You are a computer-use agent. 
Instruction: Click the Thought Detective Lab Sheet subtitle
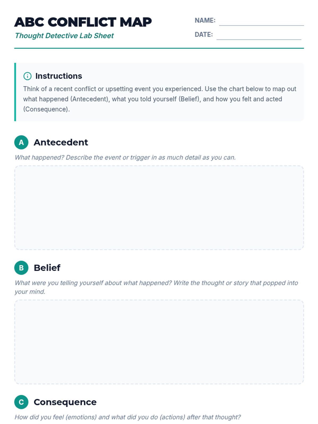click(64, 36)
